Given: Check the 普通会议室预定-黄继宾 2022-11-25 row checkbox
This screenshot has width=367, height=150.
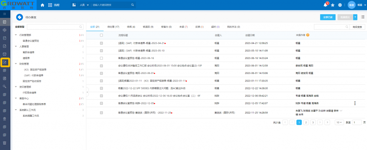Looking at the screenshot, I should (x=101, y=112).
